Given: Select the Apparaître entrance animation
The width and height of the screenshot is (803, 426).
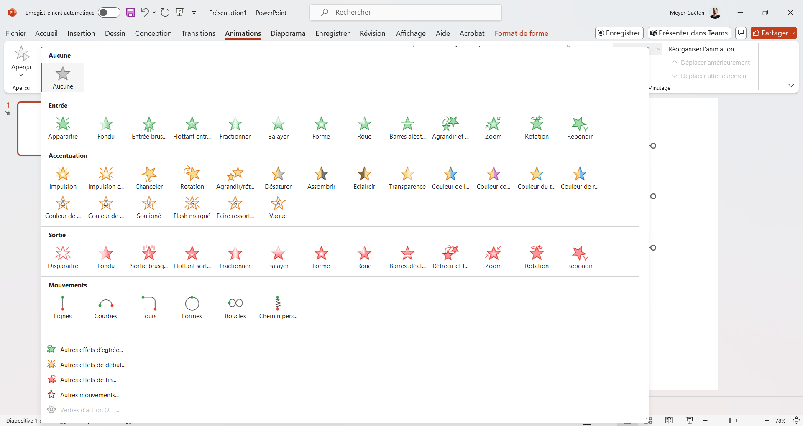Looking at the screenshot, I should pos(63,128).
